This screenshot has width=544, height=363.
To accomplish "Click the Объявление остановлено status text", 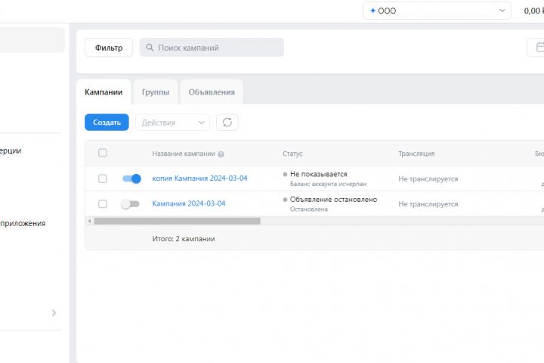I will [x=333, y=200].
